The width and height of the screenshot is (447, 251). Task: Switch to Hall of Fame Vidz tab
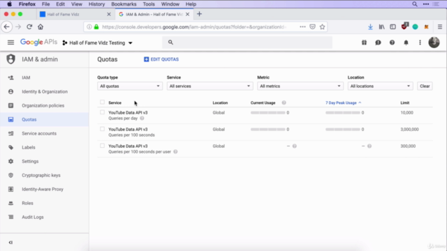(75, 14)
